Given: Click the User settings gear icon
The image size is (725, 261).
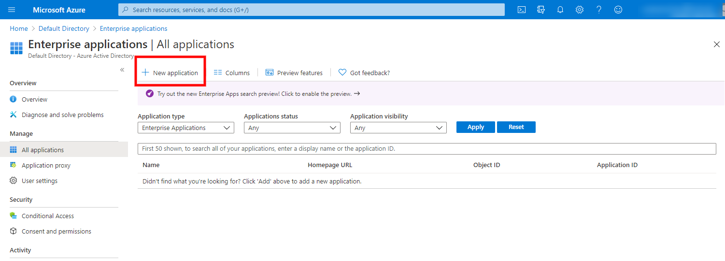Looking at the screenshot, I should point(14,181).
